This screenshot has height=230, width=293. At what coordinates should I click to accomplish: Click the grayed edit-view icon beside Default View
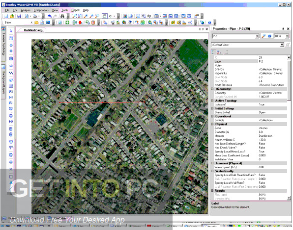(x=288, y=45)
